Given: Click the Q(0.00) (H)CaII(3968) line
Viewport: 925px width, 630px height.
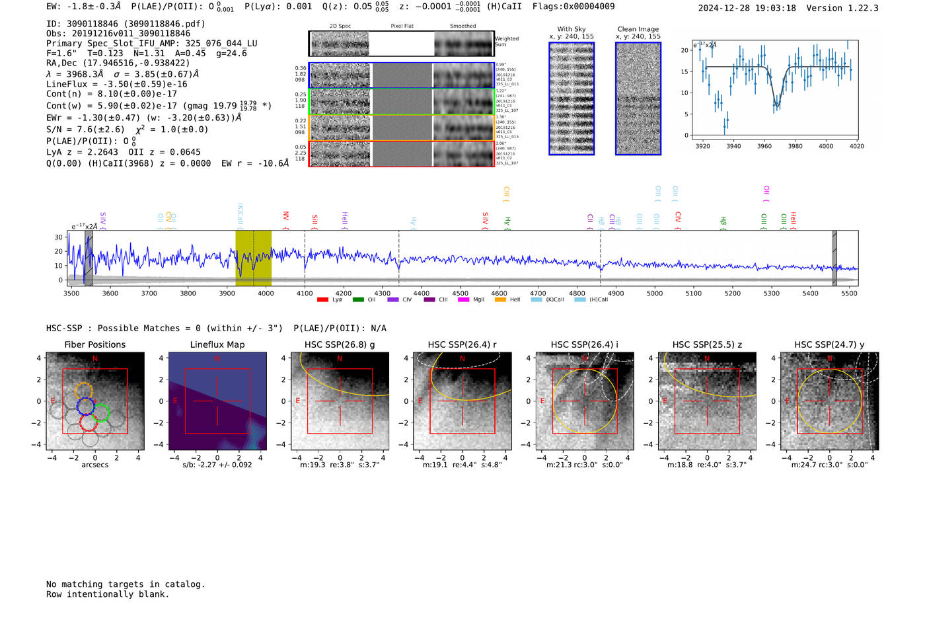Looking at the screenshot, I should tap(168, 163).
